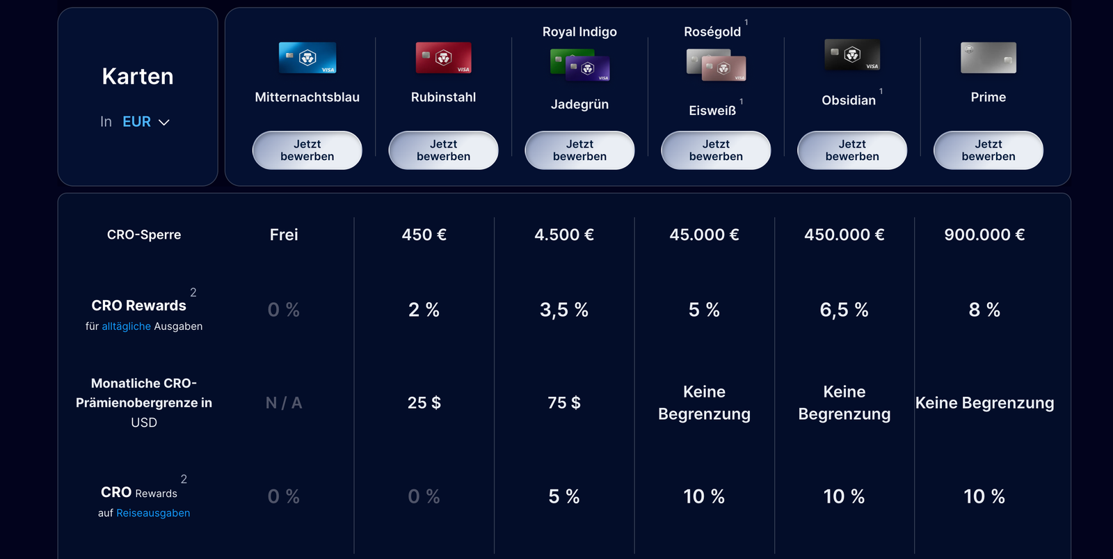
Task: Click the Rubinstahl red card image
Action: pyautogui.click(x=443, y=58)
